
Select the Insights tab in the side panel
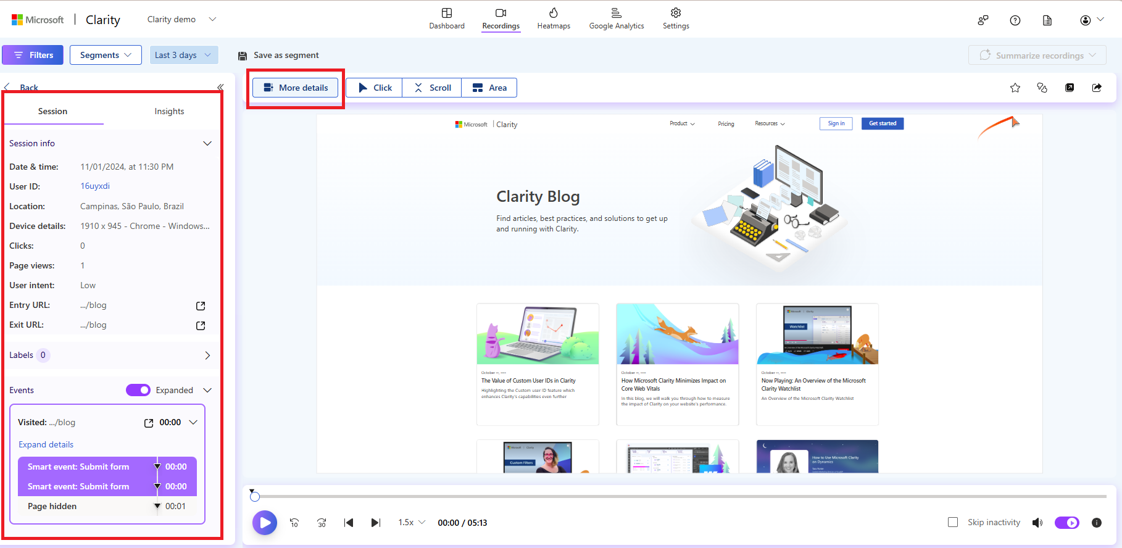169,112
